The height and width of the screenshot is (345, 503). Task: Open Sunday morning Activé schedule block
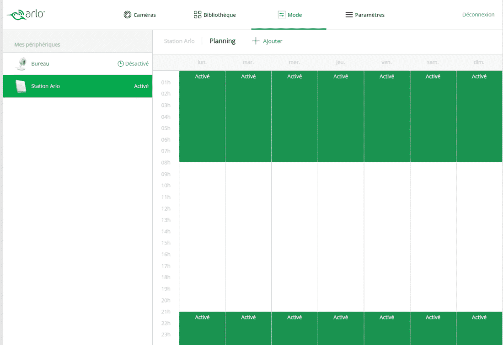tap(479, 117)
